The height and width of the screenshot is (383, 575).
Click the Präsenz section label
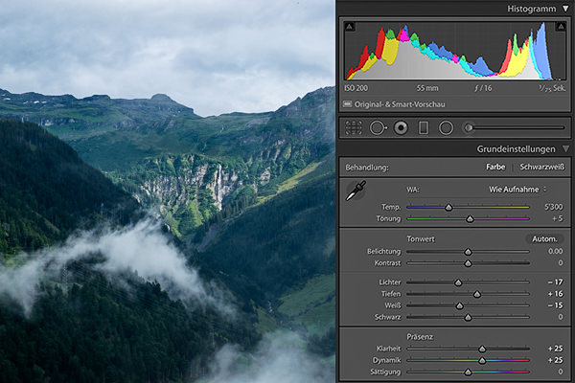pos(420,337)
